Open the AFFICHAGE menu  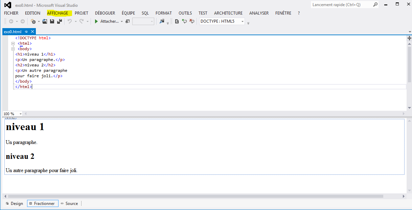(58, 13)
